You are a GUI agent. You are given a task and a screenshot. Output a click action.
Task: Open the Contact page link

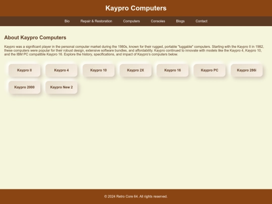coord(201,21)
